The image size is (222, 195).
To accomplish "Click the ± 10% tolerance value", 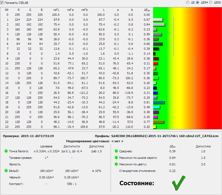I will click(x=97, y=171).
